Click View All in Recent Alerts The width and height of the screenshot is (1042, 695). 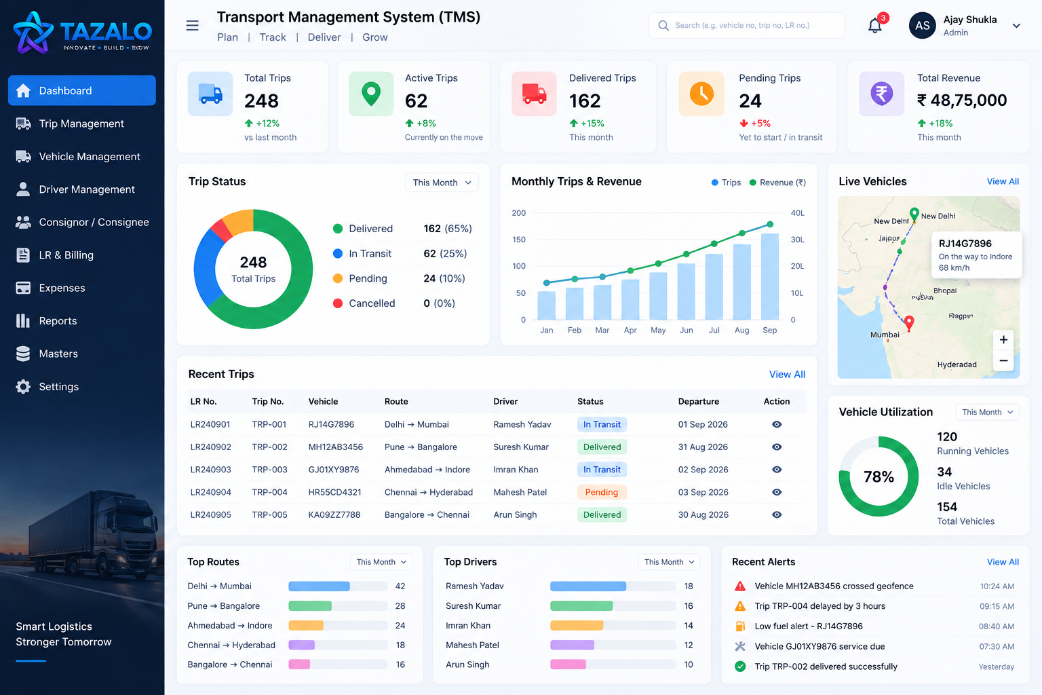click(1003, 562)
